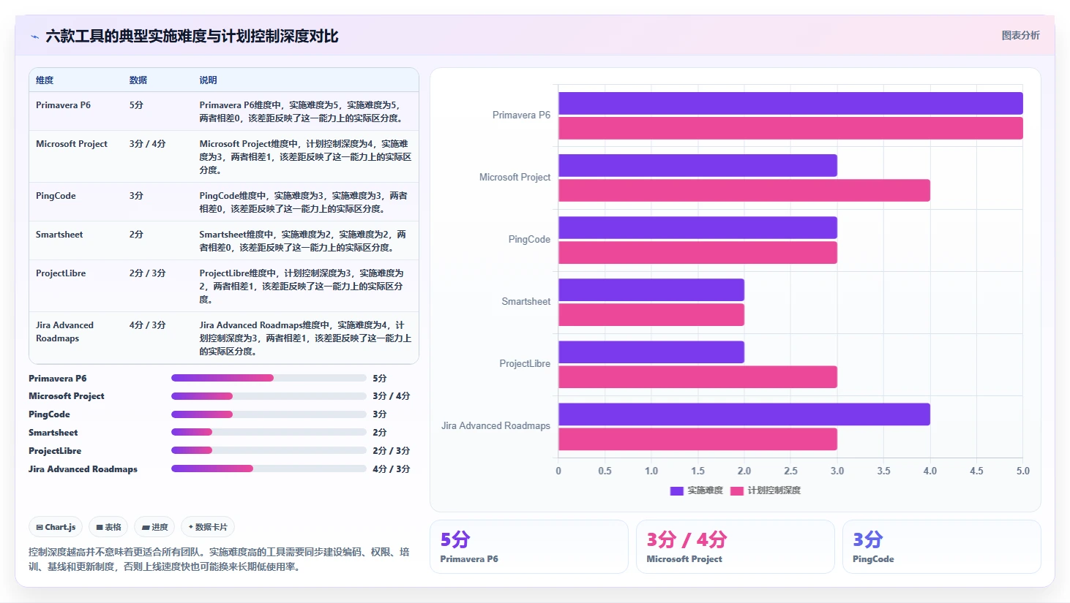Click the 2.5 tick label on the chart axis

[790, 471]
